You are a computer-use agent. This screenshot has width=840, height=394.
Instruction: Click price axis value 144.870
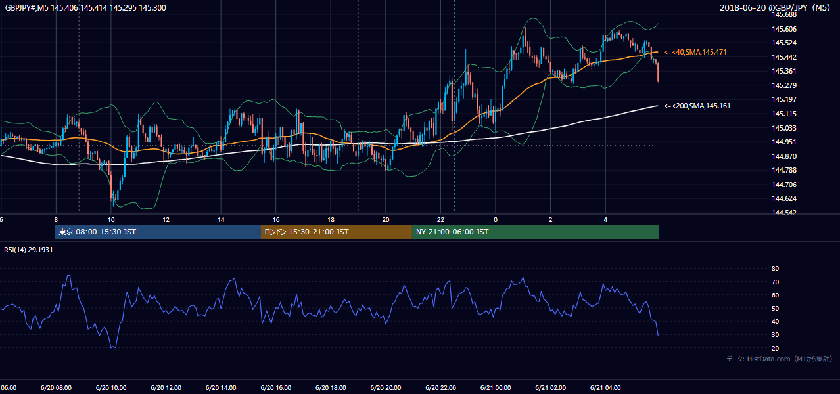pos(784,156)
